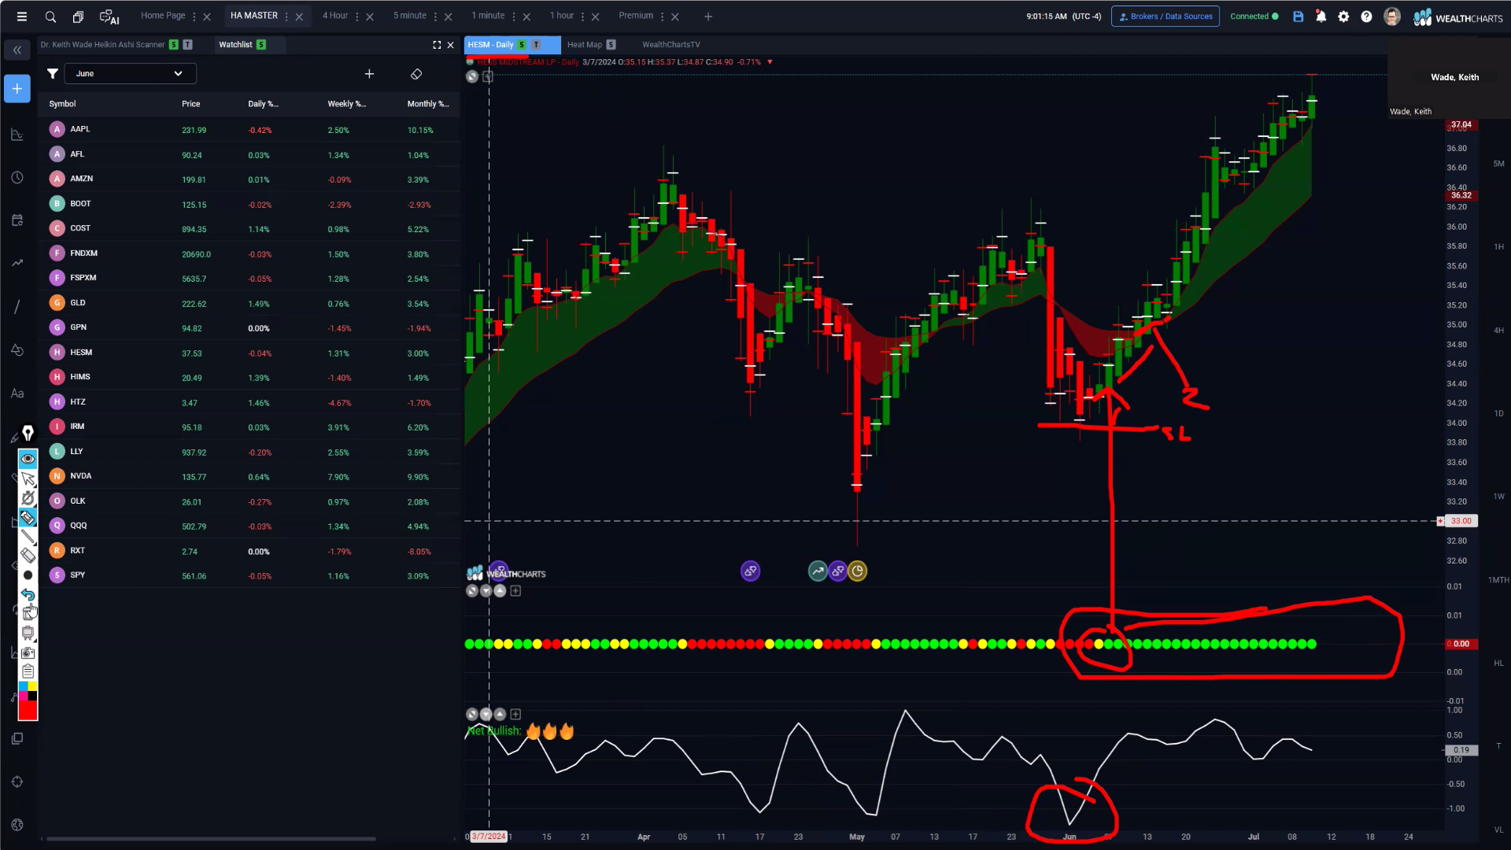Toggle S badge on Heat Map tab
Viewport: 1511px width, 850px height.
tap(611, 45)
